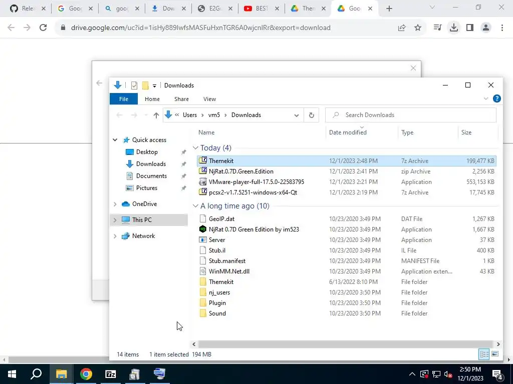Open 7-Zip from the taskbar
Screen dimensions: 513x384
[111, 374]
